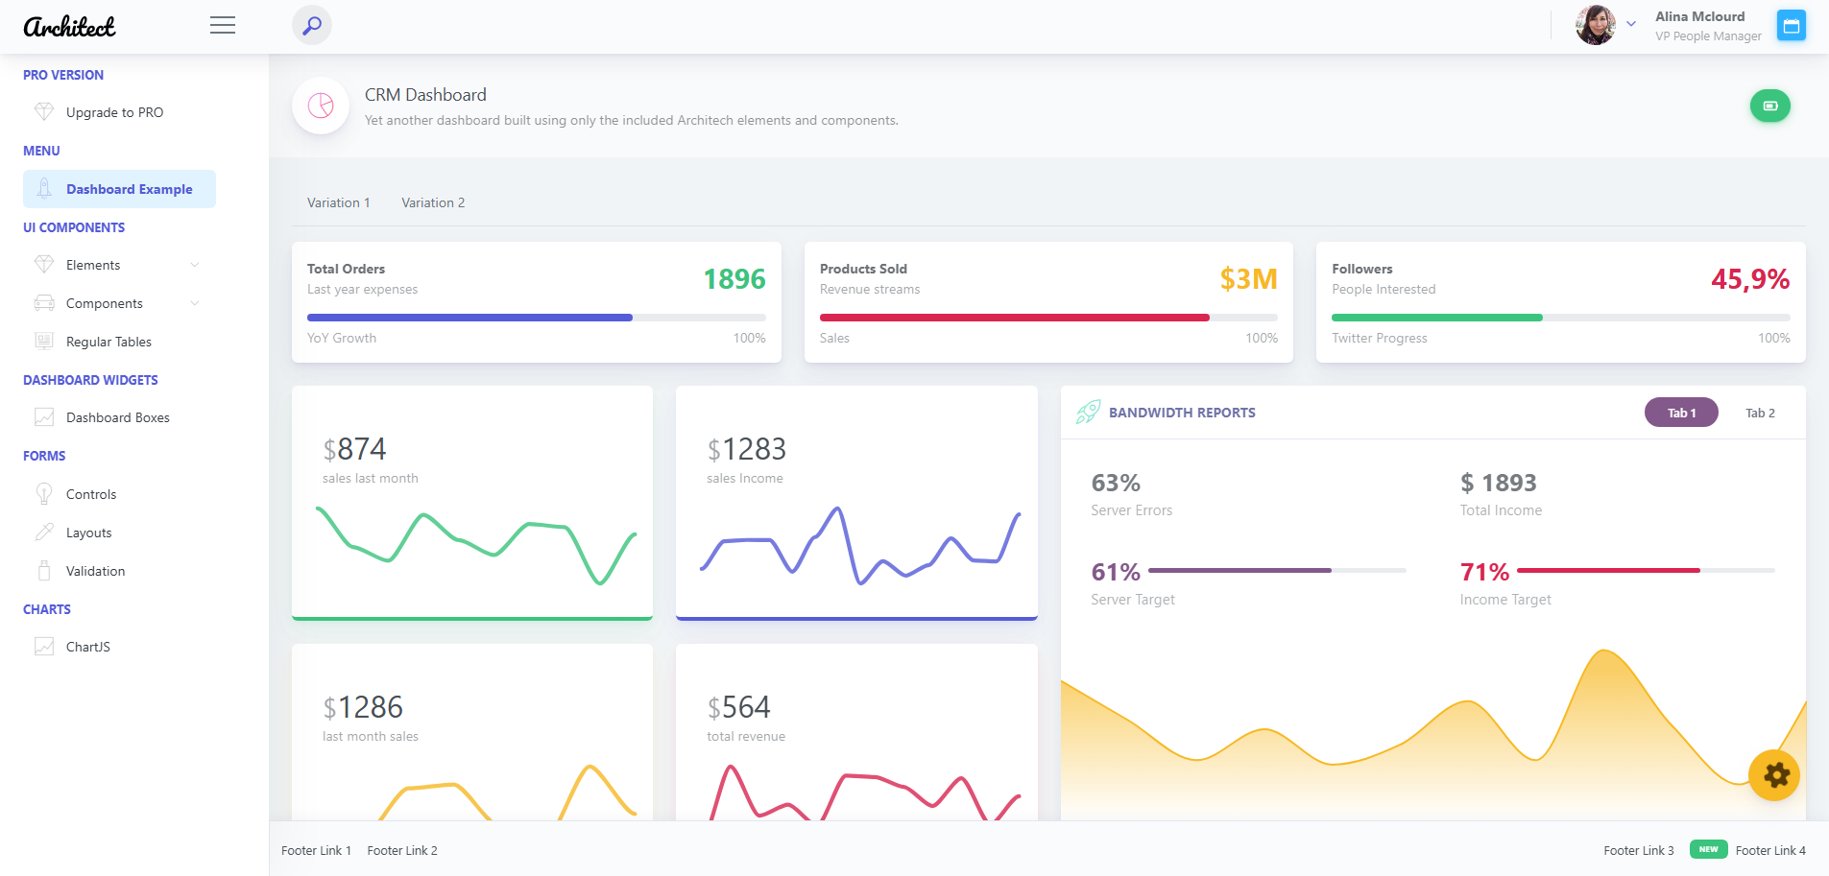1829x876 pixels.
Task: Click the $1283 sales Income chart
Action: tap(860, 544)
